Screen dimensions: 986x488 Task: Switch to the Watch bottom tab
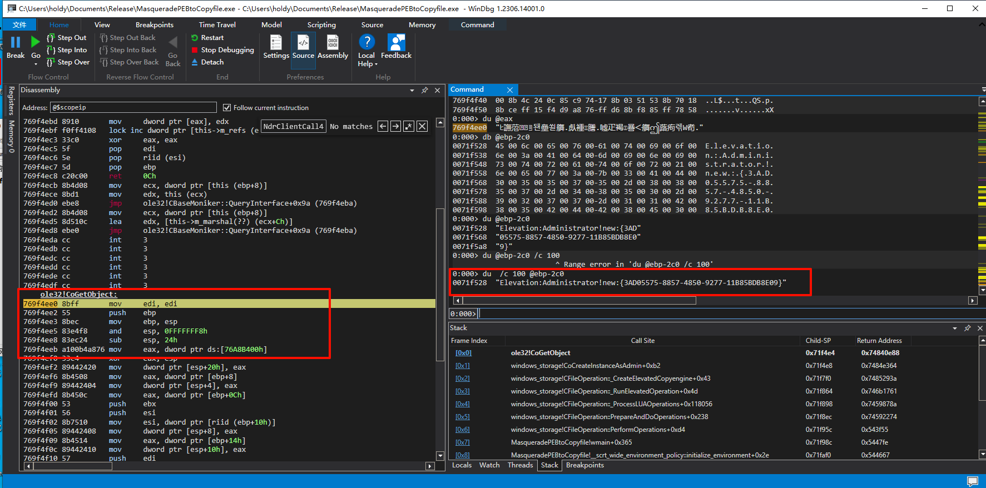pyautogui.click(x=489, y=465)
